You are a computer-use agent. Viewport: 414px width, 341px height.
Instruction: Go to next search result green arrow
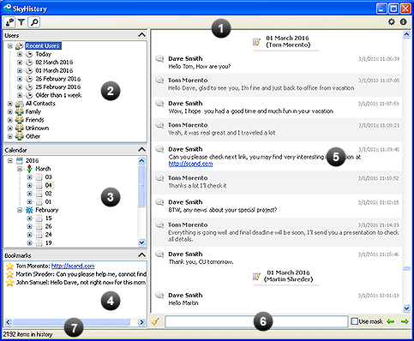pyautogui.click(x=405, y=321)
